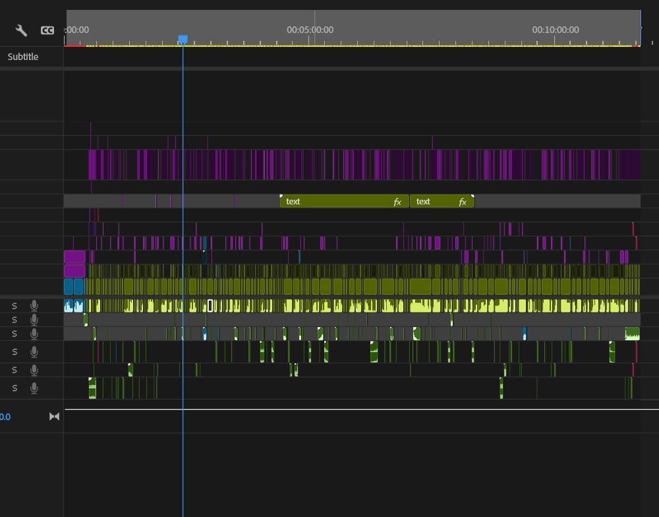Viewport: 659px width, 517px height.
Task: Click the microphone icon on the second audio track
Action: tap(34, 319)
